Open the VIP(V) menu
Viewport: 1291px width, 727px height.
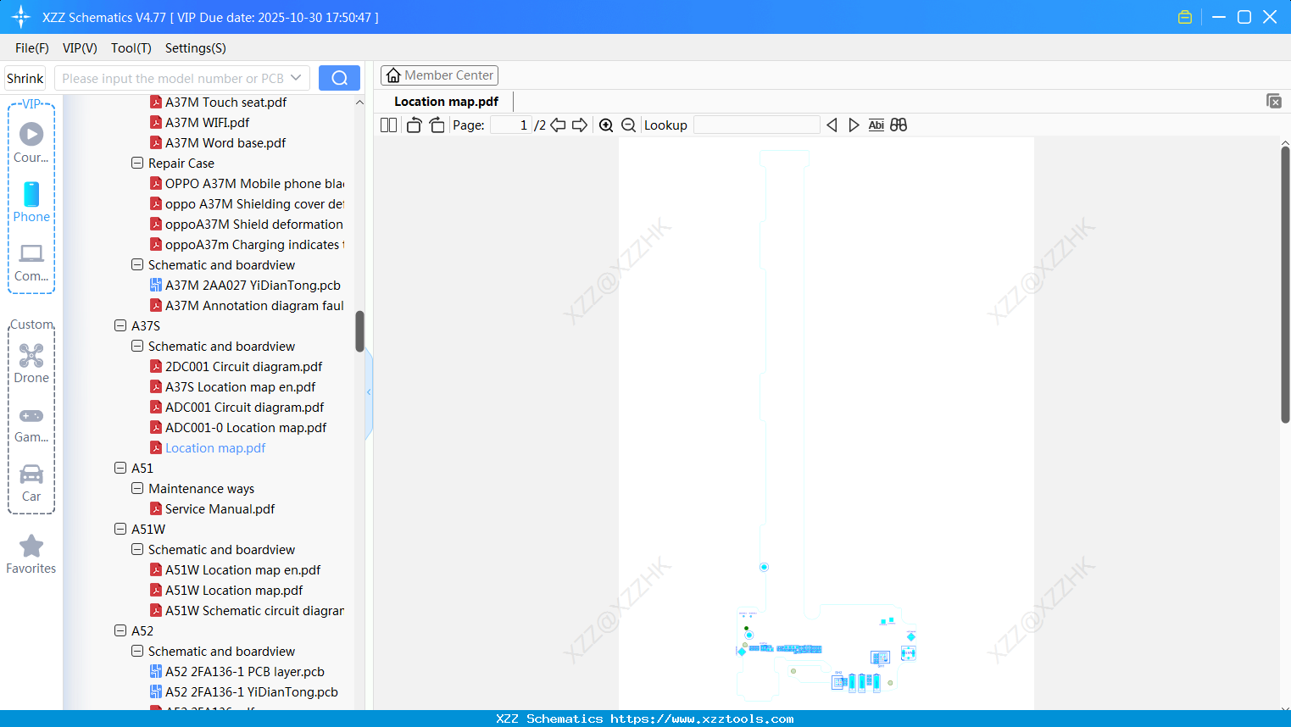(80, 48)
